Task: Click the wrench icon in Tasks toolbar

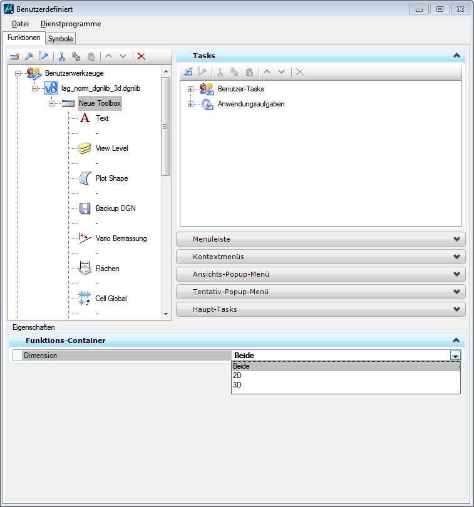Action: pyautogui.click(x=202, y=72)
